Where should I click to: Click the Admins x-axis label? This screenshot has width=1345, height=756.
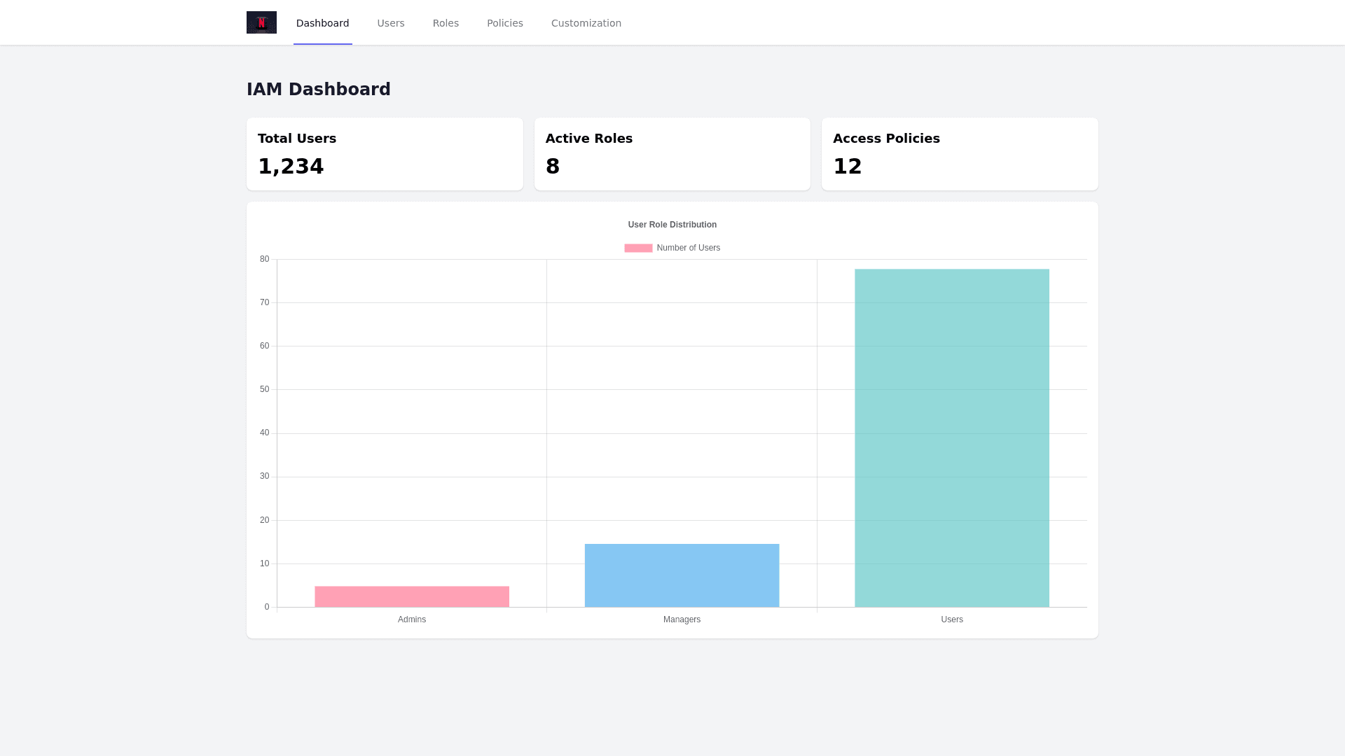click(412, 619)
